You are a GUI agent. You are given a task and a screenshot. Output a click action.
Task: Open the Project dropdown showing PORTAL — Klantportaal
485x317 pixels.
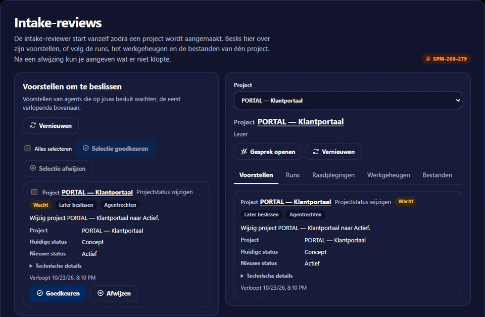click(x=348, y=100)
